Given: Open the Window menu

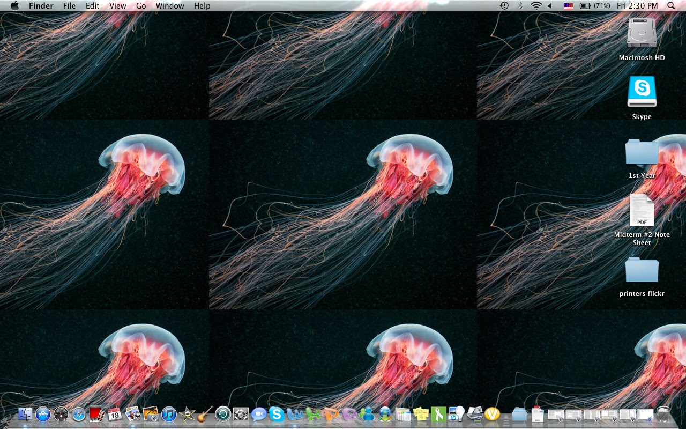Looking at the screenshot, I should click(x=170, y=6).
